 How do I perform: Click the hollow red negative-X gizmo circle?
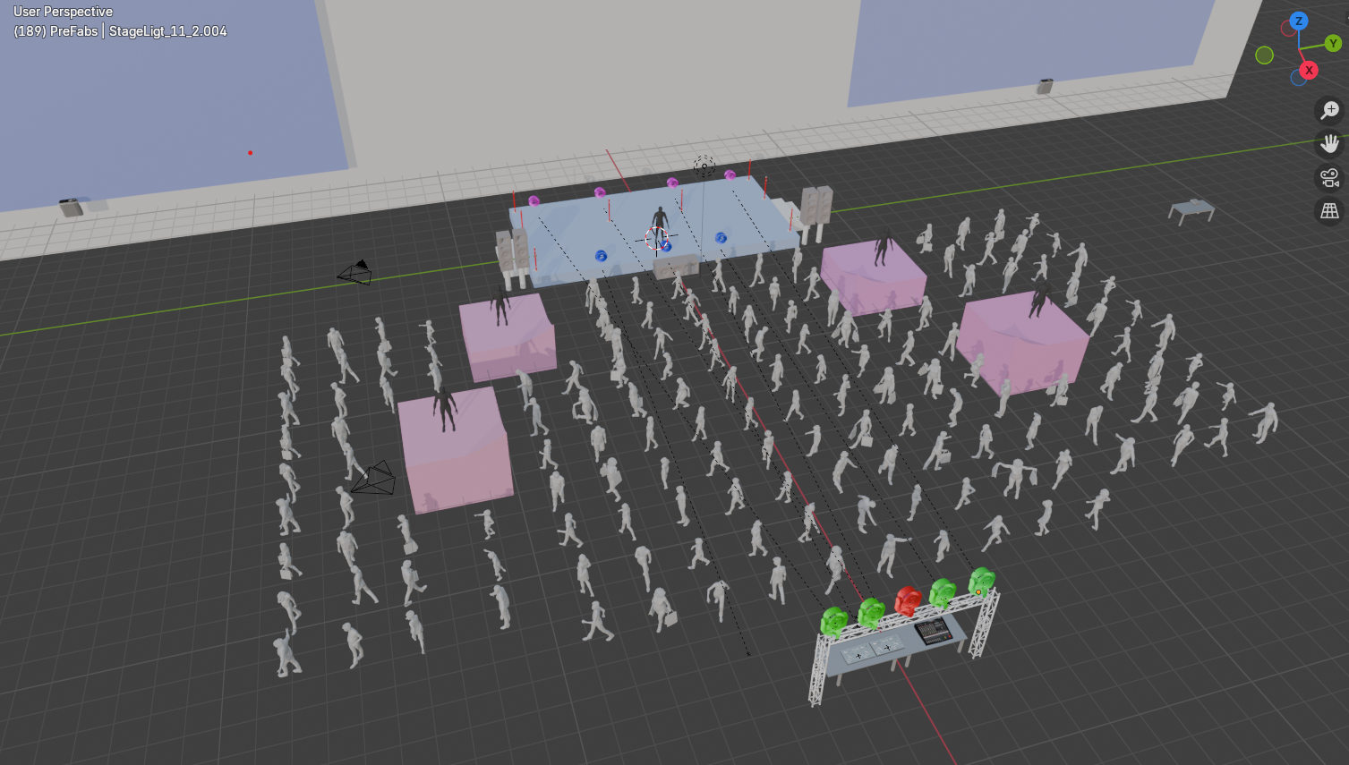point(1288,29)
